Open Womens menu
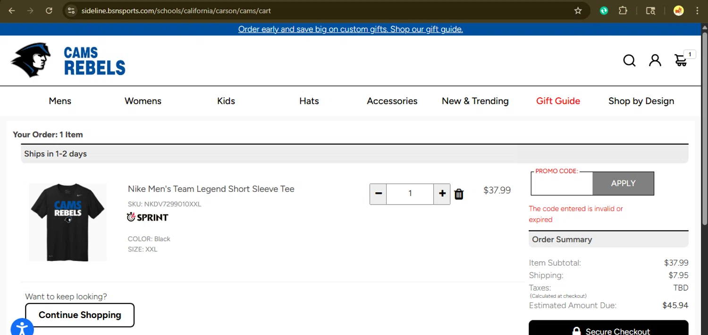The image size is (708, 335). [143, 101]
